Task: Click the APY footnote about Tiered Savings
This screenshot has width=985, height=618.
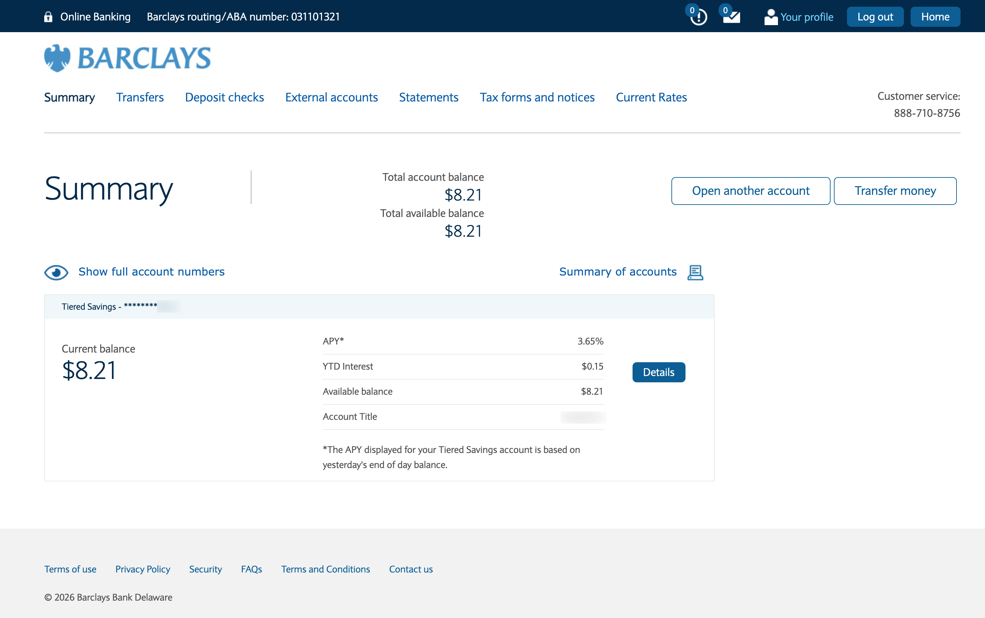Action: 451,457
